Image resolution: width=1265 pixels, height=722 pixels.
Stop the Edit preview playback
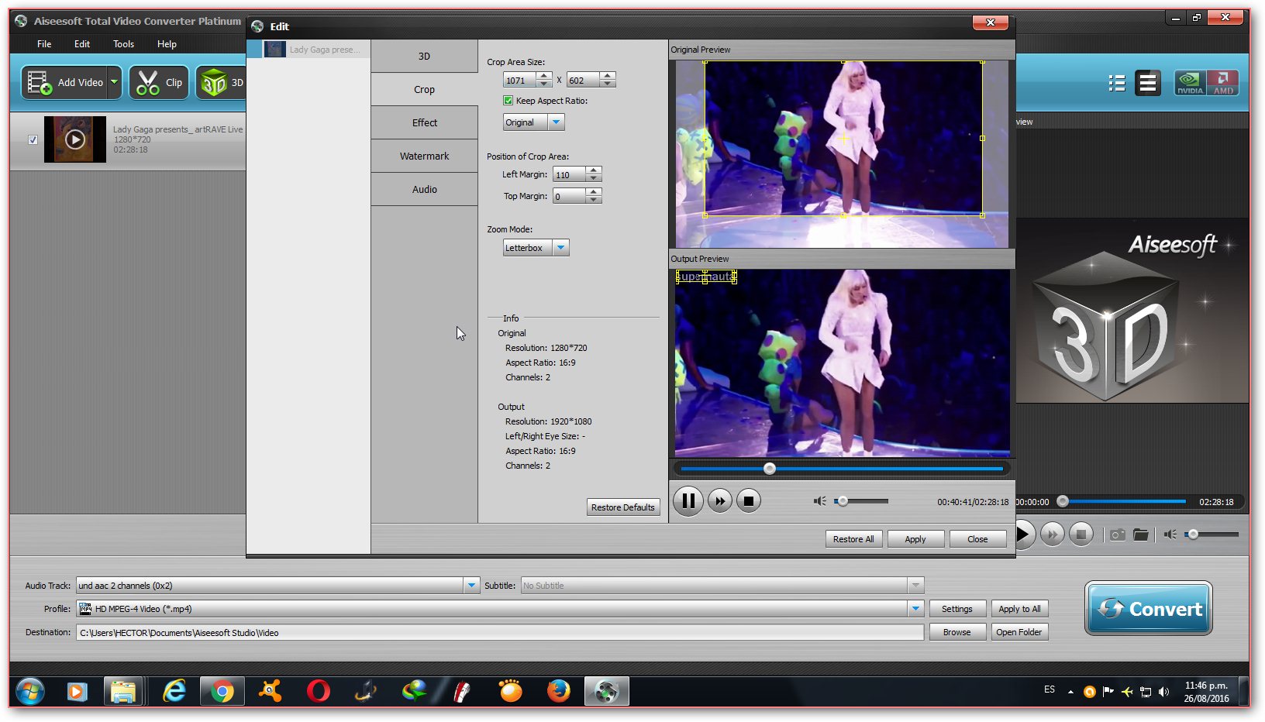(x=749, y=501)
